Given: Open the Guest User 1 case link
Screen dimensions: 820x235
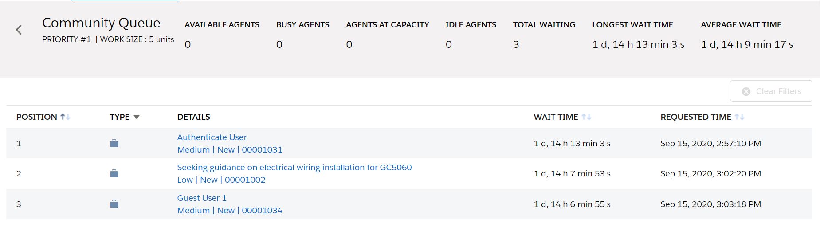Looking at the screenshot, I should pyautogui.click(x=202, y=198).
